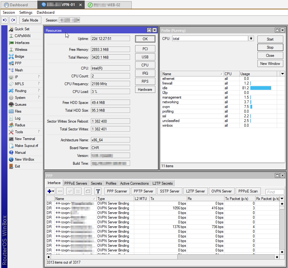Switch to the L2TP Secrets tab
Viewport: 288px width, 268px height.
click(x=162, y=183)
